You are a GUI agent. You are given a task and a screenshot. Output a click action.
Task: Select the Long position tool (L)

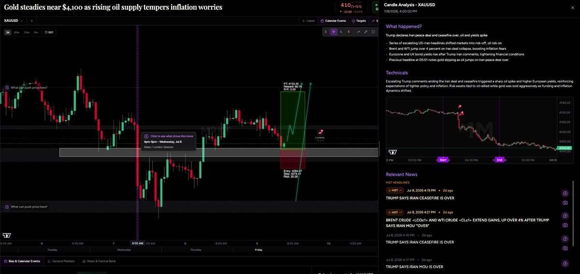coord(342,32)
